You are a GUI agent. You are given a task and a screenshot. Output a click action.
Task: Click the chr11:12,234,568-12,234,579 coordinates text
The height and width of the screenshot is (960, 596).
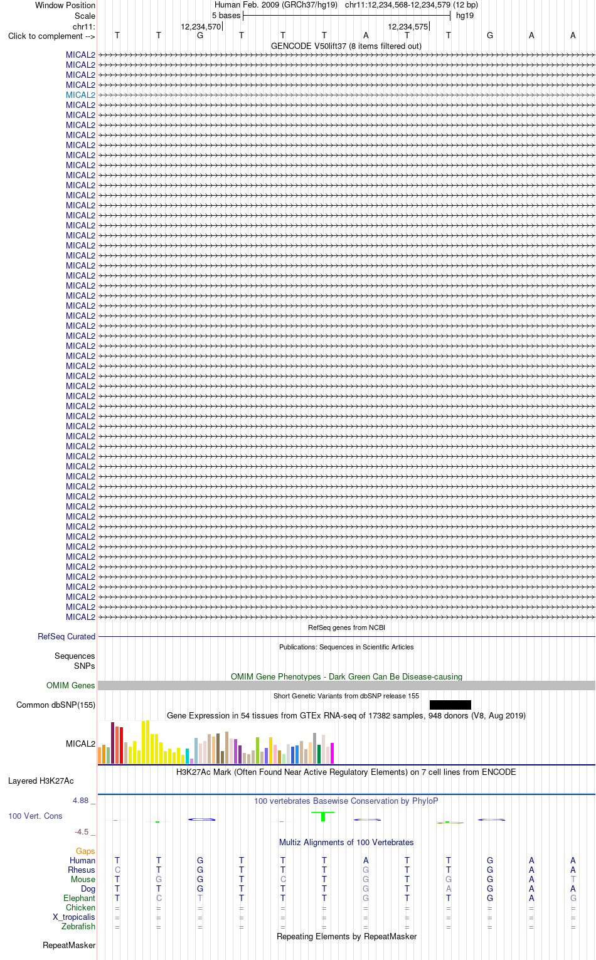398,5
